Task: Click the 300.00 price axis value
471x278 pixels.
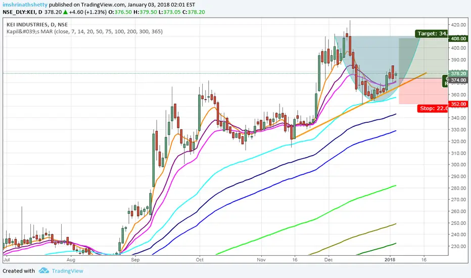Action: (458, 165)
